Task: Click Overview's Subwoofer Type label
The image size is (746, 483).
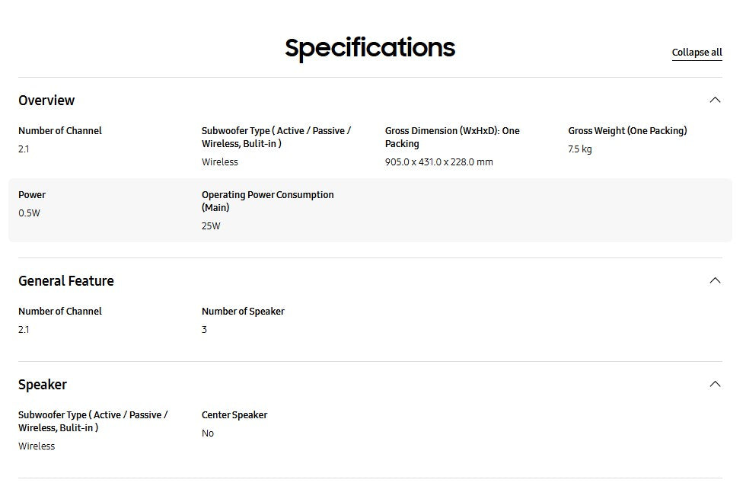Action: point(276,137)
